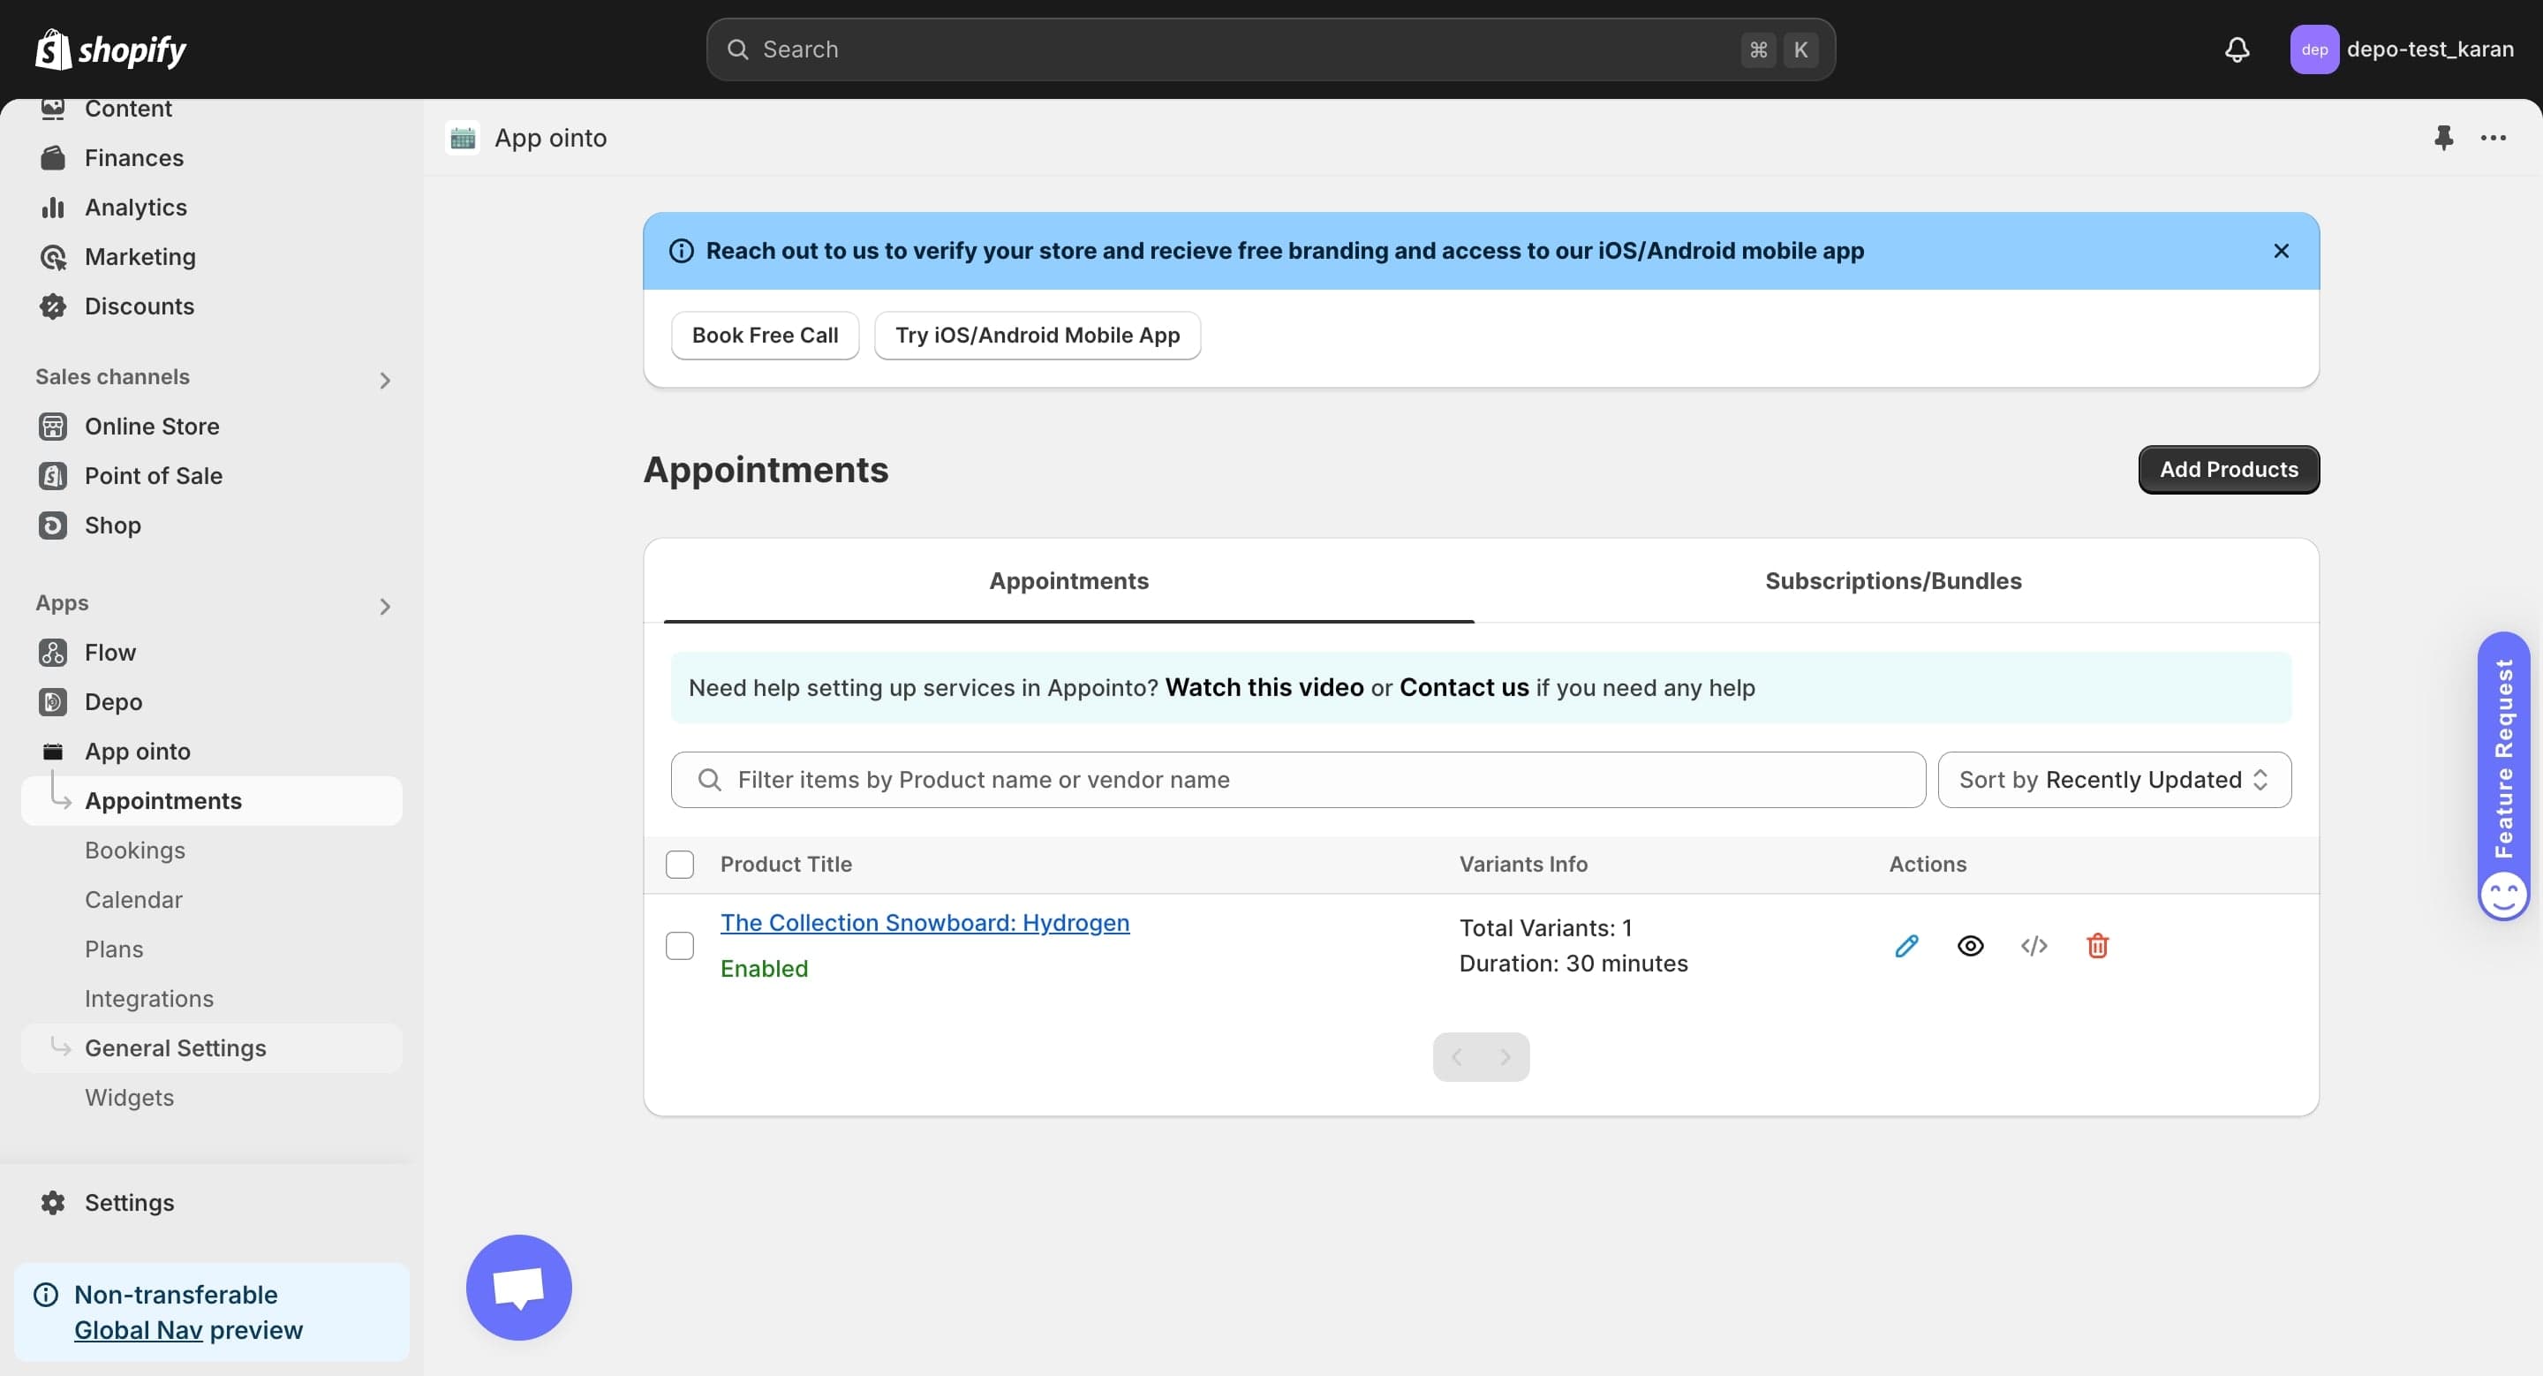Open Analytics from the sidebar

coord(135,208)
